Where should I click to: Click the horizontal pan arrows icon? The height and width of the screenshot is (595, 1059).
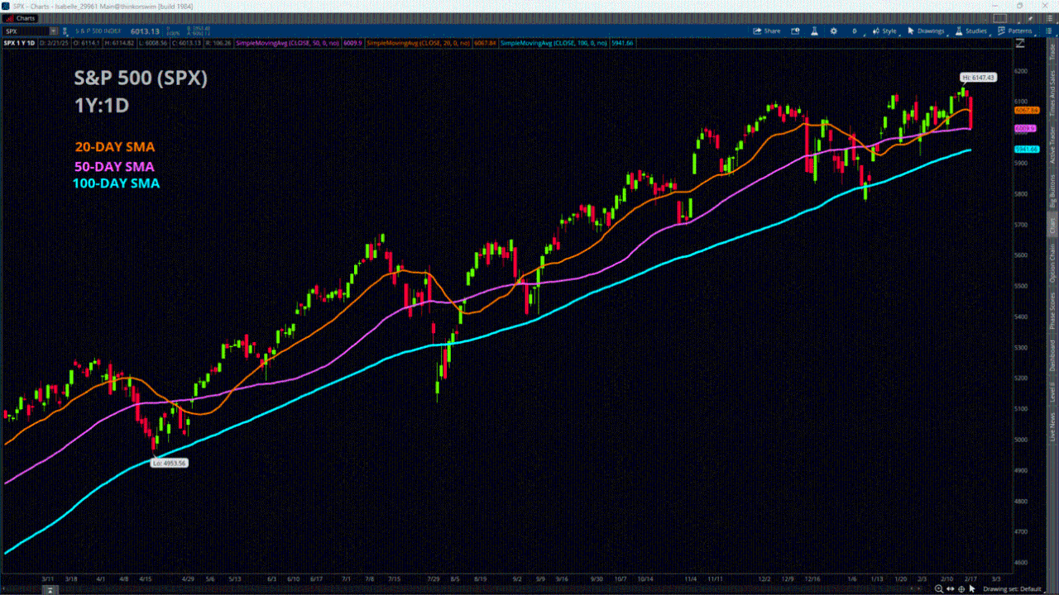click(x=951, y=589)
